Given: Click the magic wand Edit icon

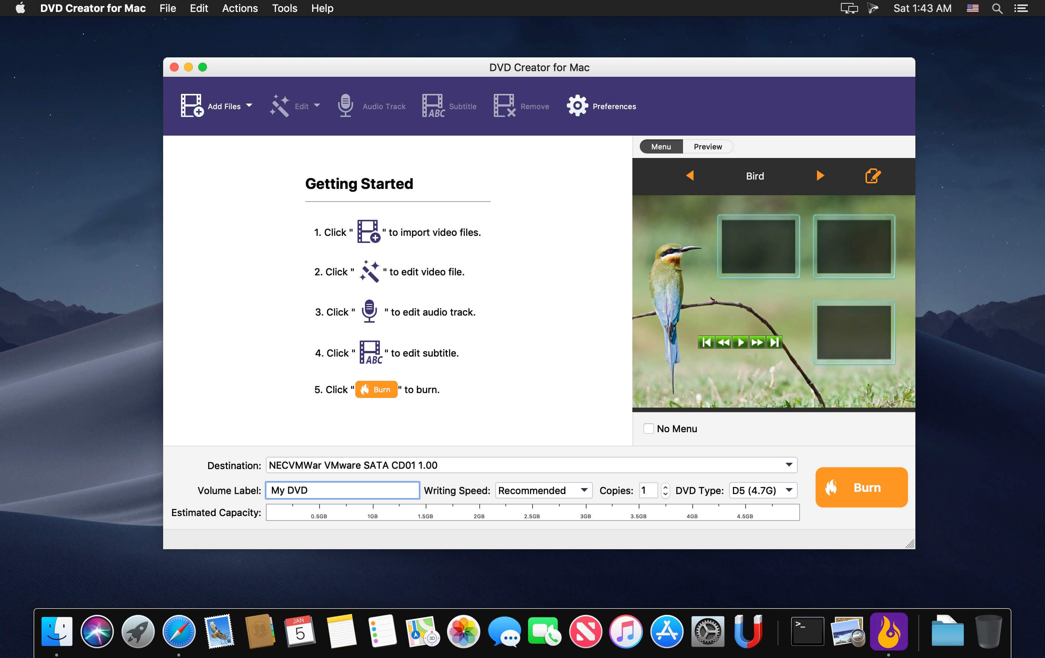Looking at the screenshot, I should tap(279, 105).
